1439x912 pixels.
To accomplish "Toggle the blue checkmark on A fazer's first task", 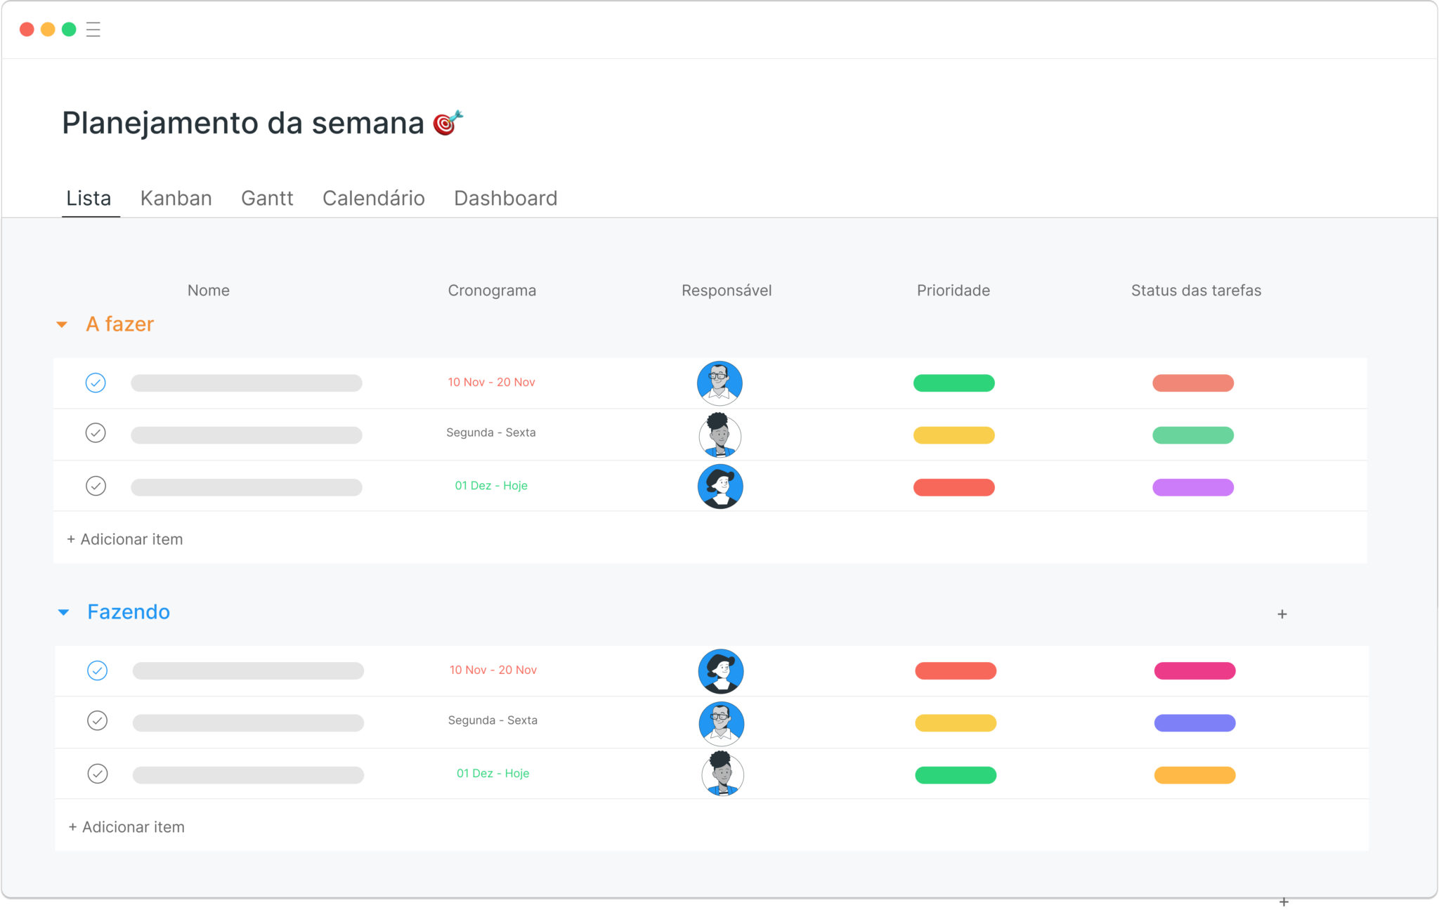I will point(96,383).
